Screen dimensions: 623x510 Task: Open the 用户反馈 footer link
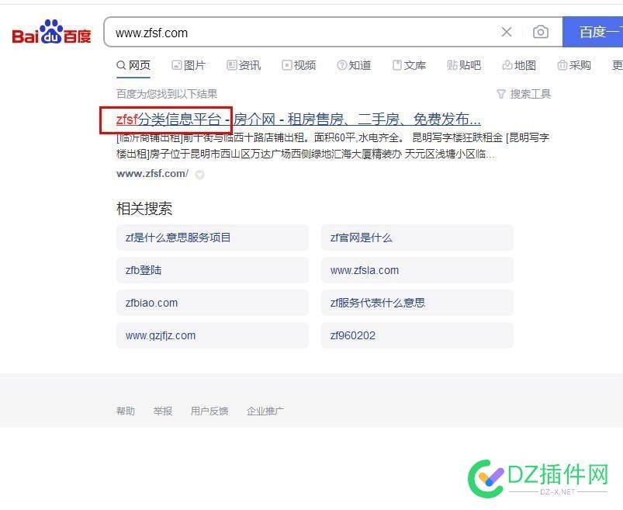point(209,411)
